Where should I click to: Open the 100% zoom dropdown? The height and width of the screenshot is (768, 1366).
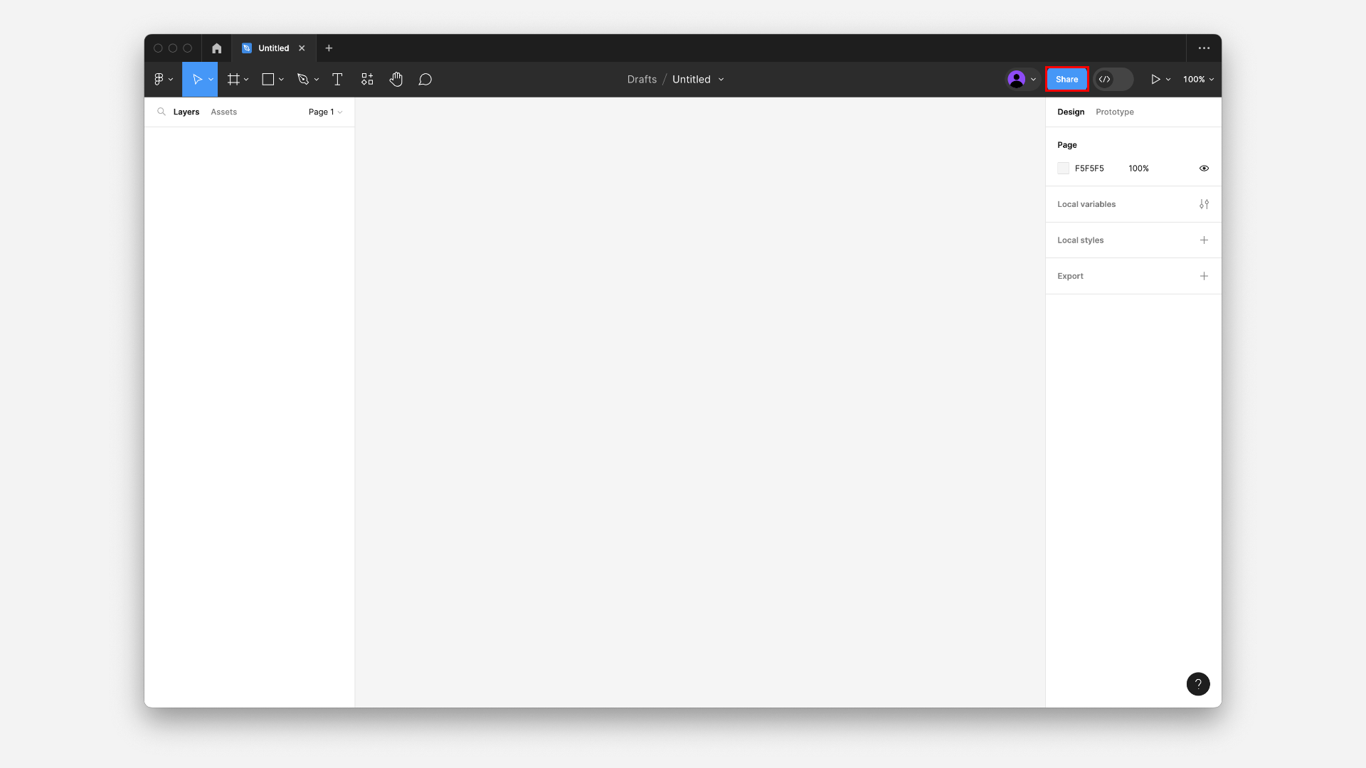[x=1198, y=80]
